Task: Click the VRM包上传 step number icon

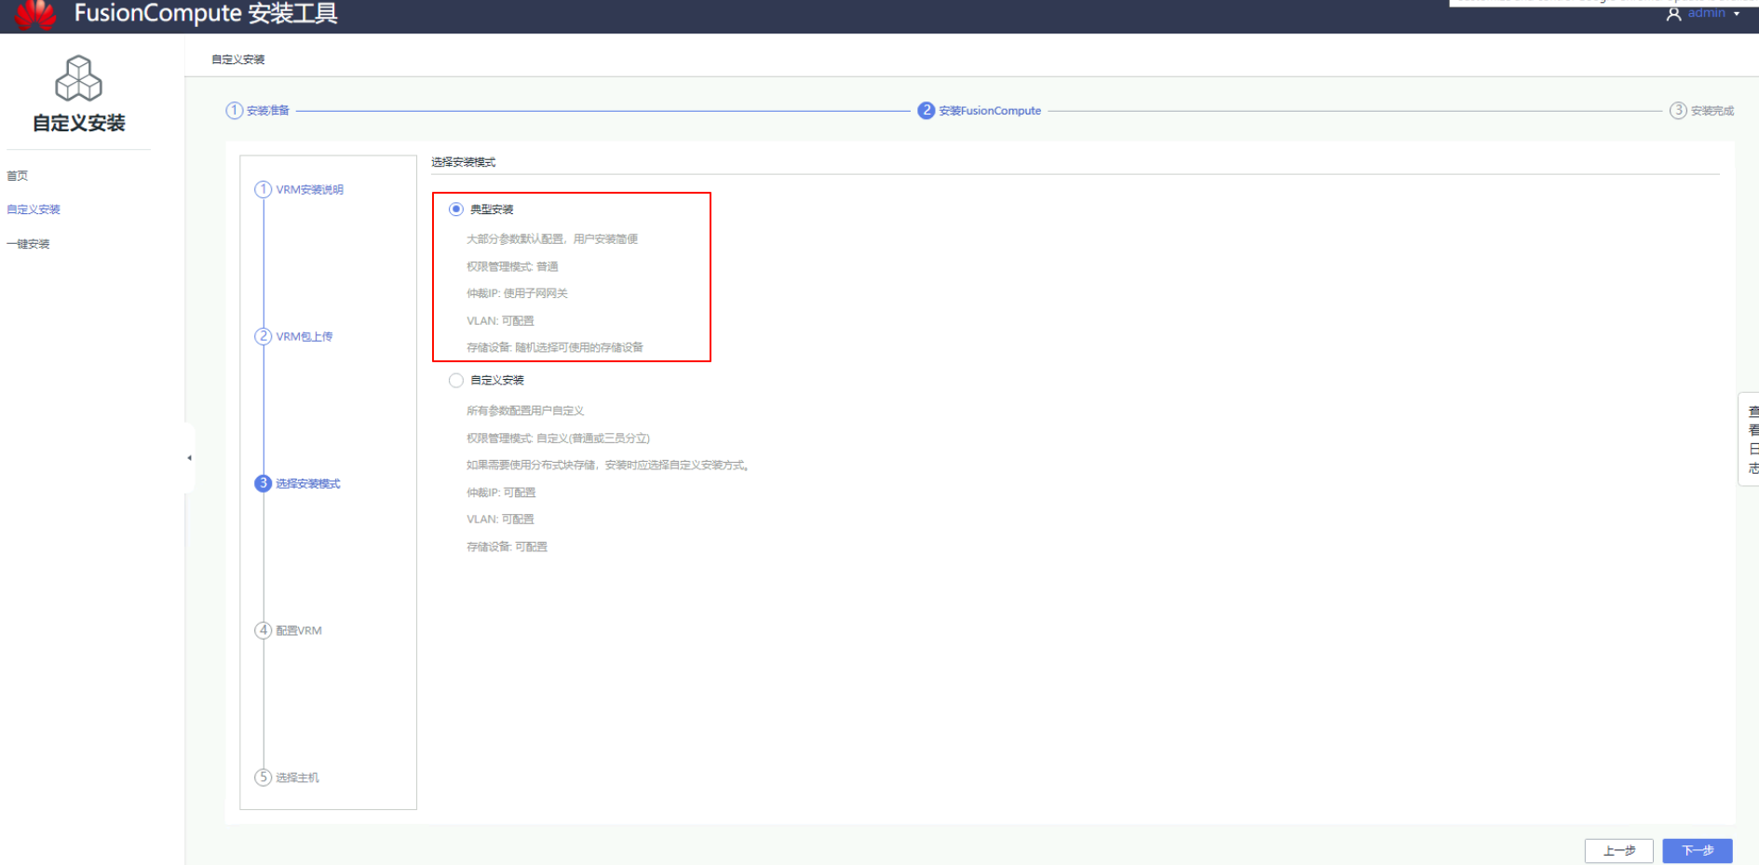Action: [x=264, y=337]
